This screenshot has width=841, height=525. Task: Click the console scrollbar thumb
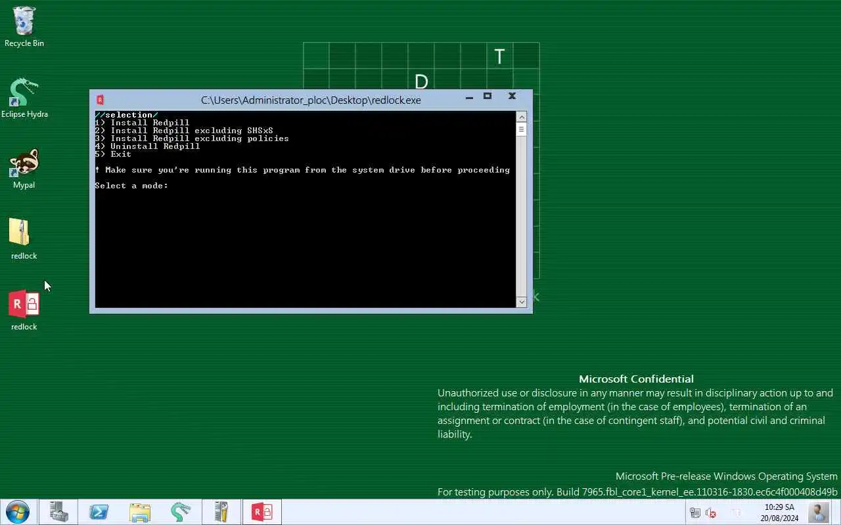(522, 129)
